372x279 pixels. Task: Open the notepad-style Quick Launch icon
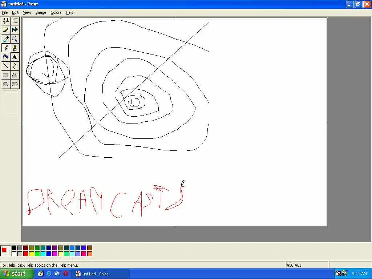point(41,274)
